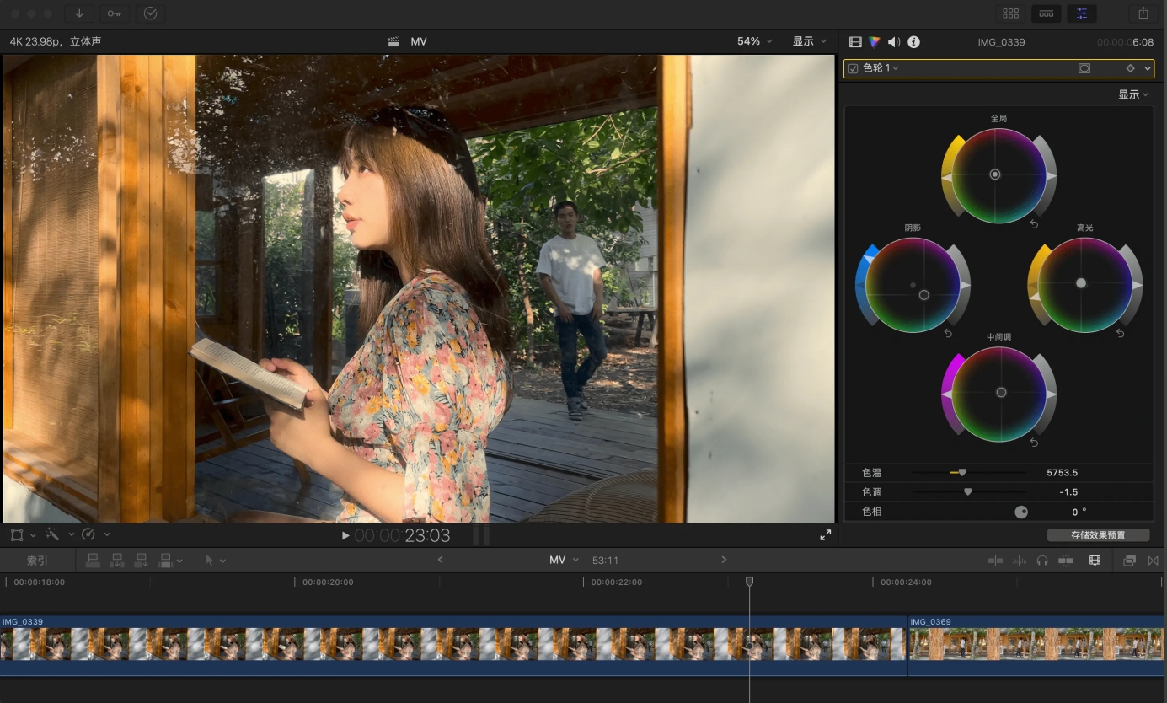Viewport: 1167px width, 703px height.
Task: Enter full-screen viewer with expand arrows icon
Action: coord(825,534)
